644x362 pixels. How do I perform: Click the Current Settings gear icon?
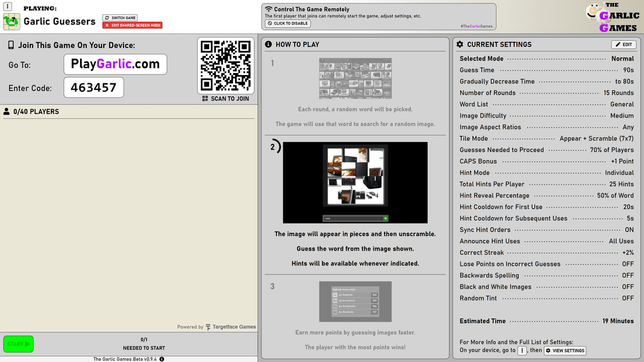[459, 44]
